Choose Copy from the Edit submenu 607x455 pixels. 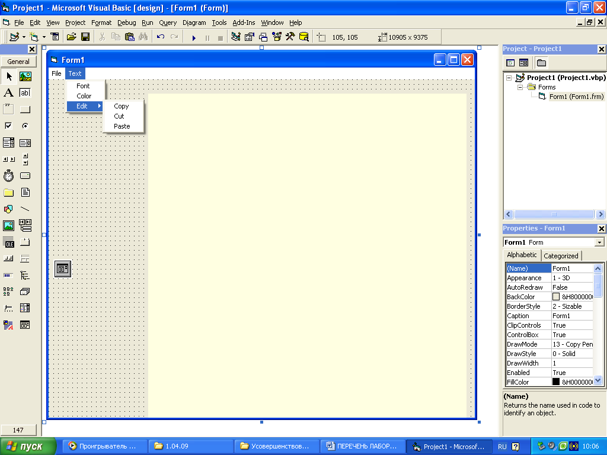pyautogui.click(x=122, y=106)
